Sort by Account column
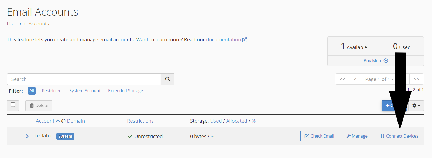432x158 pixels. [x=45, y=121]
